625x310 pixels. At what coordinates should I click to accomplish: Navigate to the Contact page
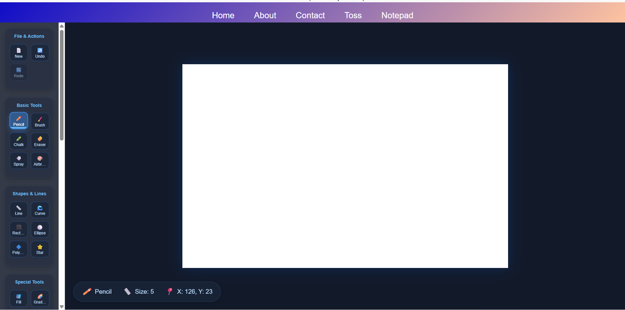tap(310, 15)
